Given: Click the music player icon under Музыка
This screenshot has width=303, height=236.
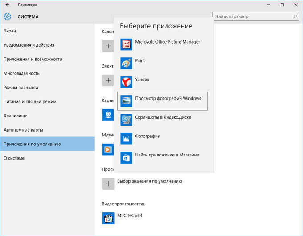Looking at the screenshot, I should point(108,149).
